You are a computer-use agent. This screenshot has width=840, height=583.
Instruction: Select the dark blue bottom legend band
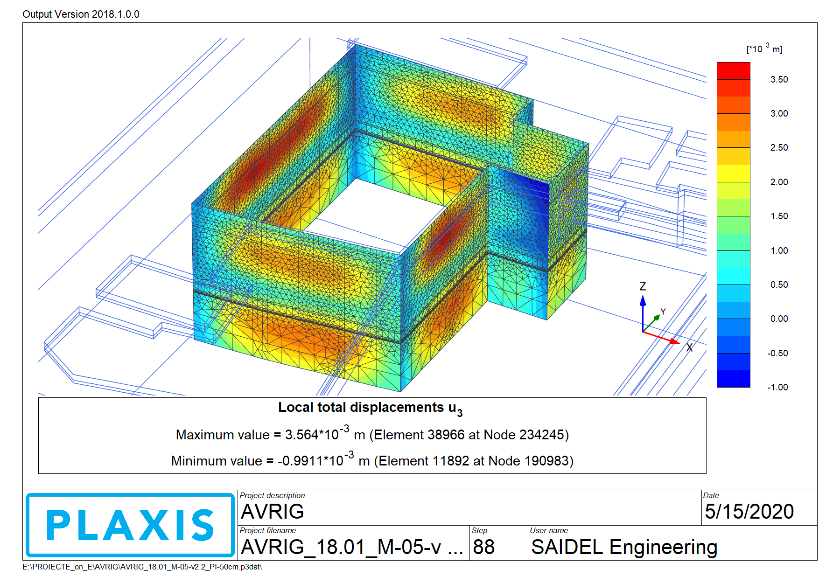pos(733,379)
